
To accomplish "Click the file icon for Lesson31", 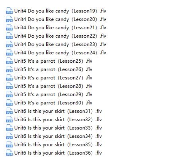I will (x=9, y=111).
